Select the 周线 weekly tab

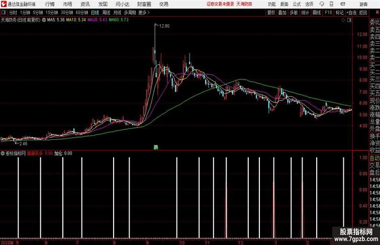pos(106,13)
